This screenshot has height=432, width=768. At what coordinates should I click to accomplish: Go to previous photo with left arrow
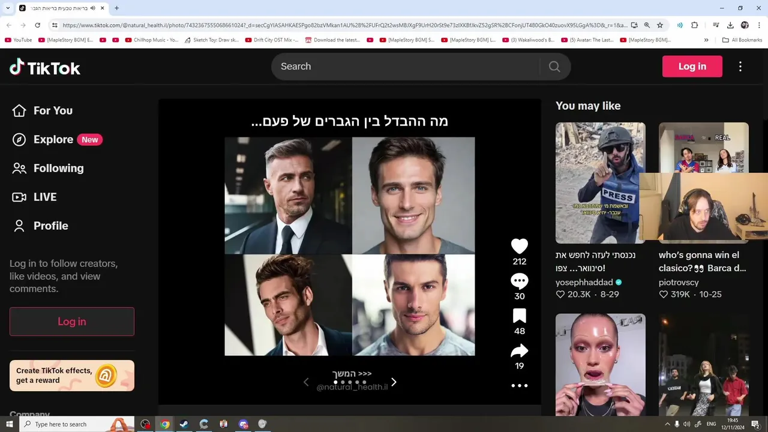[306, 382]
